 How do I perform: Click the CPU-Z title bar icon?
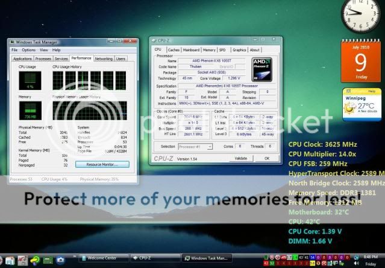155,41
